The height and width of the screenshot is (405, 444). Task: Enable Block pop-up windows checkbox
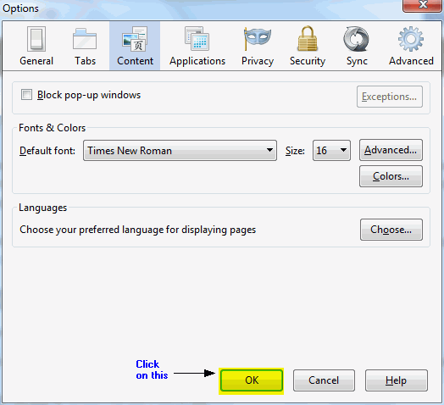pyautogui.click(x=26, y=95)
